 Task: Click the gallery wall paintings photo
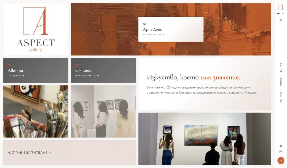205,139
